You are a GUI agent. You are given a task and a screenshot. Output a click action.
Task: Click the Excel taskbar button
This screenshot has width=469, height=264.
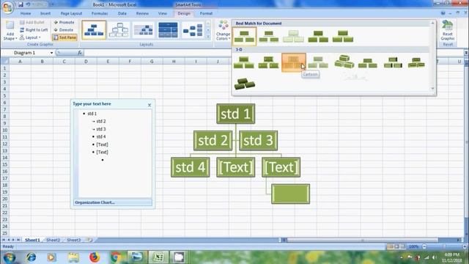pos(158,257)
